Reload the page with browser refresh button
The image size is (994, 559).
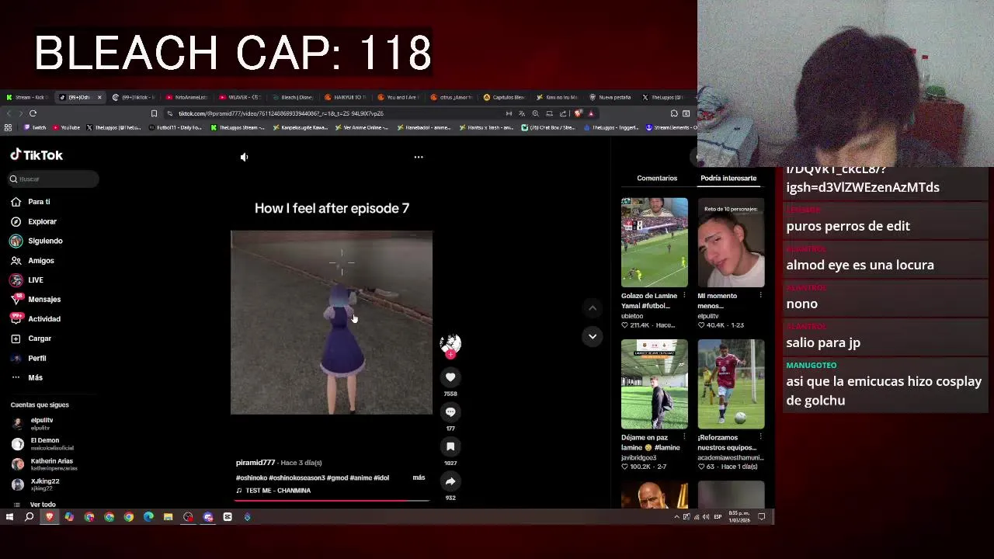[x=33, y=113]
